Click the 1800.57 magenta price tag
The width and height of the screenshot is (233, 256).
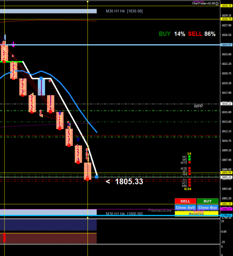(x=226, y=209)
